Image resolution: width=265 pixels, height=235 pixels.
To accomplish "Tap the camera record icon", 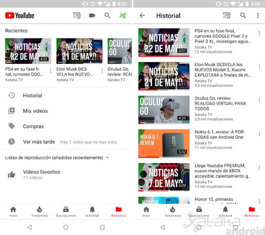I will tap(92, 15).
